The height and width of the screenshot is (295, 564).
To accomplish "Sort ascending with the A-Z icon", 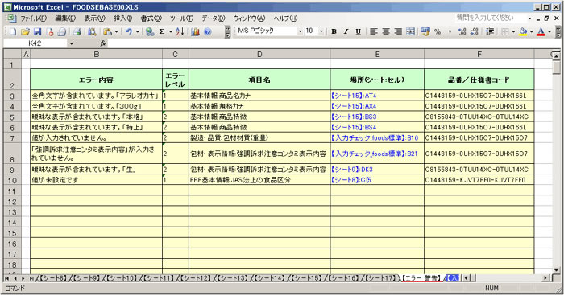I will [180, 32].
